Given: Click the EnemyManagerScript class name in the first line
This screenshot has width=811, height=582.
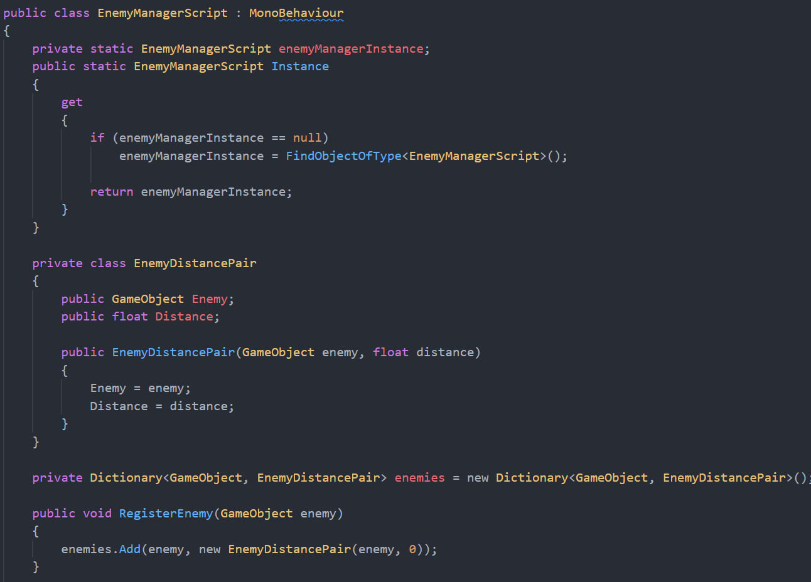Looking at the screenshot, I should click(163, 13).
